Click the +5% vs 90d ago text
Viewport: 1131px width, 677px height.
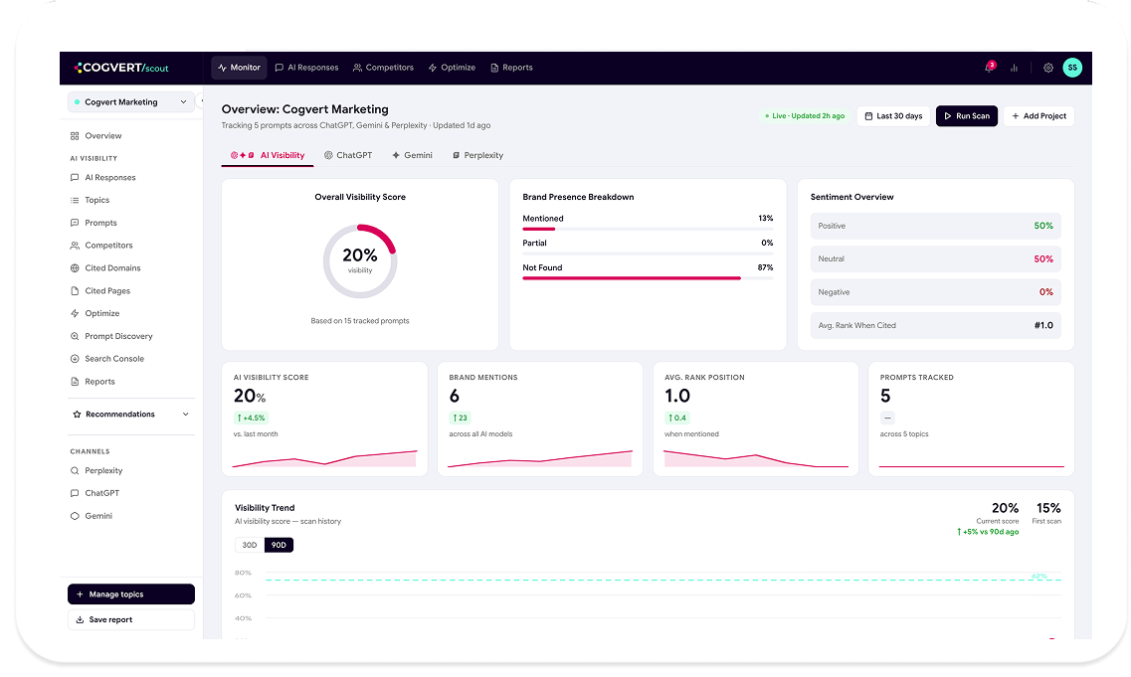coord(988,532)
